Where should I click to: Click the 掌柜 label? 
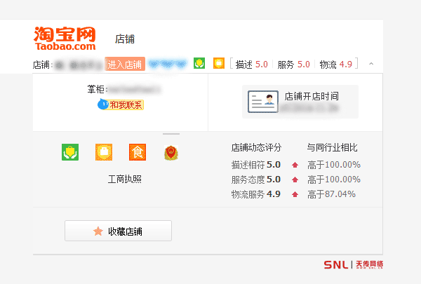96,89
